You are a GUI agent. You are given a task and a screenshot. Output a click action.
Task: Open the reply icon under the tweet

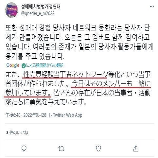[24, 149]
